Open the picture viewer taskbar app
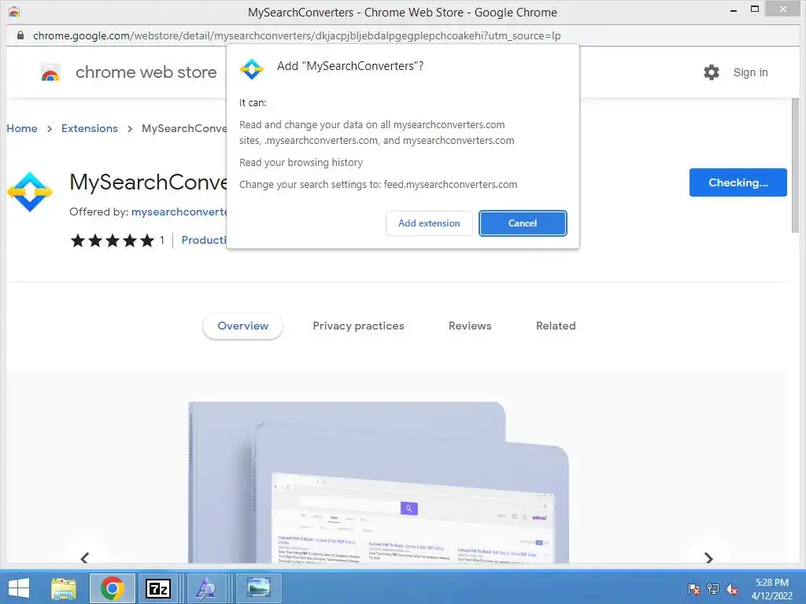Image resolution: width=806 pixels, height=604 pixels. pos(258,588)
